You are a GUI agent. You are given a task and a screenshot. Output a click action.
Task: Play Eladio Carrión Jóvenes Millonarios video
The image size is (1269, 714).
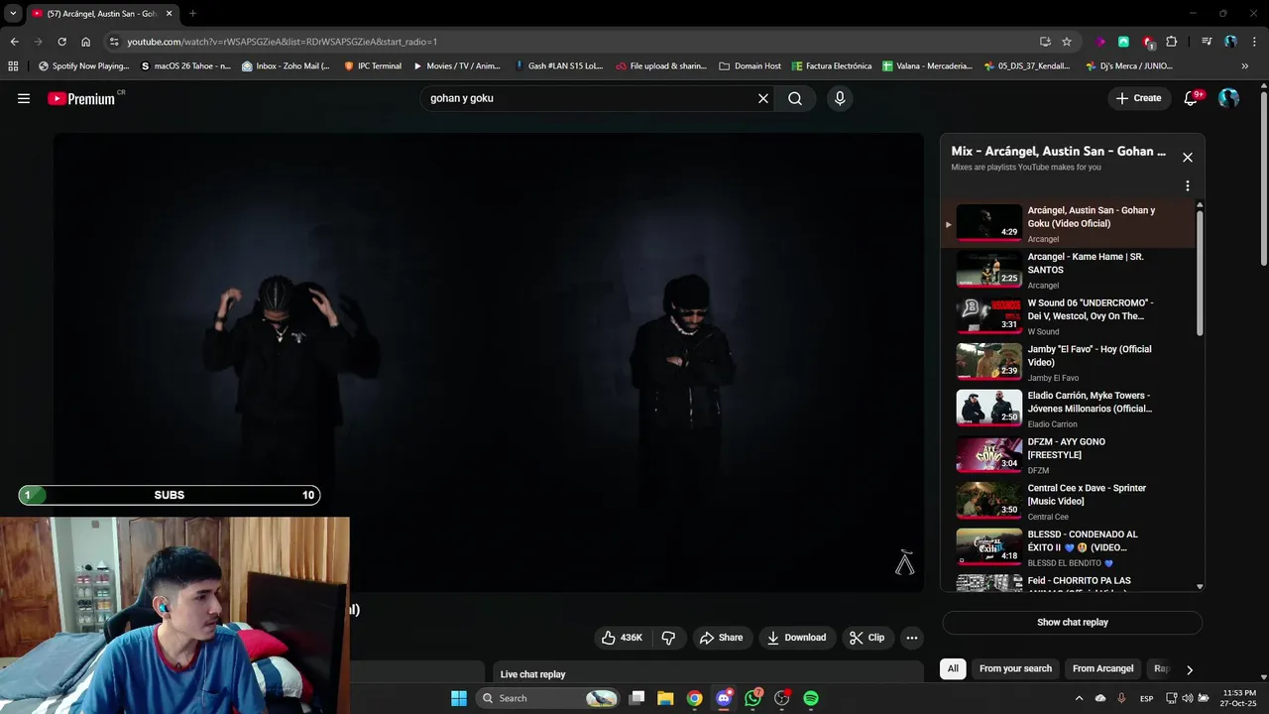[x=1069, y=409]
